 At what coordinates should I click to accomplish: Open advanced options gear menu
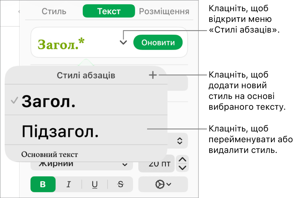[x=163, y=184]
